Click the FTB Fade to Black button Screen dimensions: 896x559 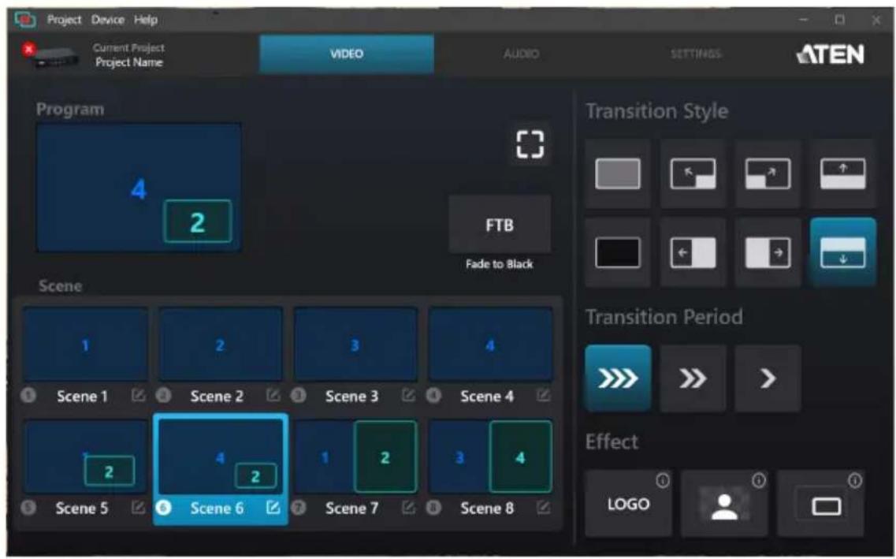(500, 224)
